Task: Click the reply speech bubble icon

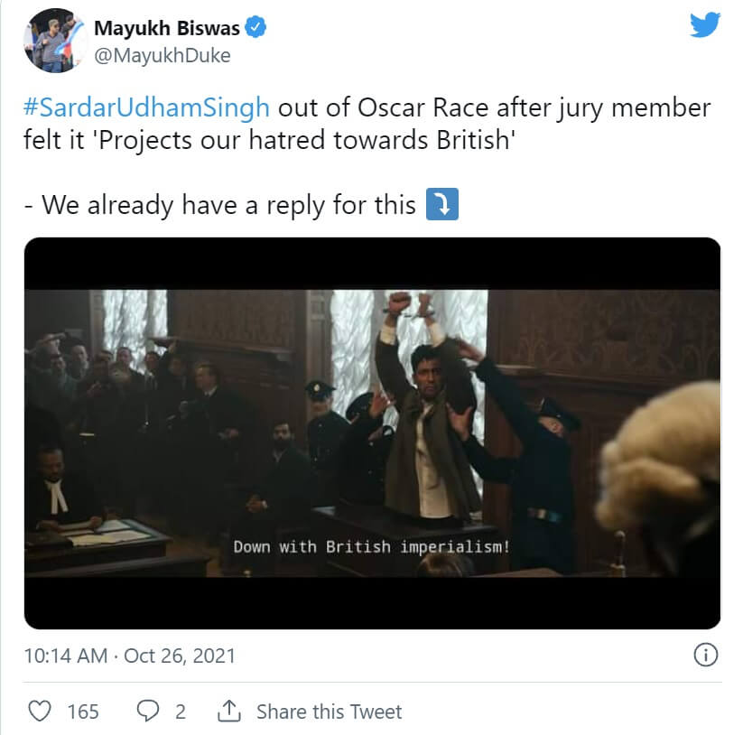Action: tap(148, 711)
